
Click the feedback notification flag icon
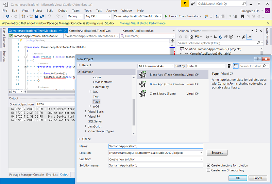[x=185, y=4]
